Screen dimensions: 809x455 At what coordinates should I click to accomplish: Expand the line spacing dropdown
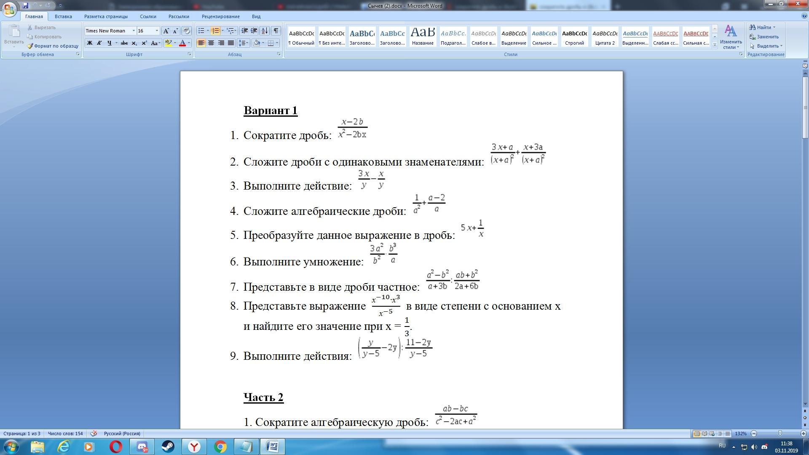[x=247, y=43]
